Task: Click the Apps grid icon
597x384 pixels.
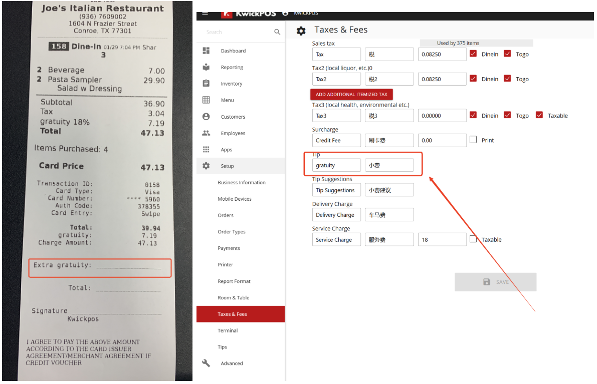Action: [206, 149]
